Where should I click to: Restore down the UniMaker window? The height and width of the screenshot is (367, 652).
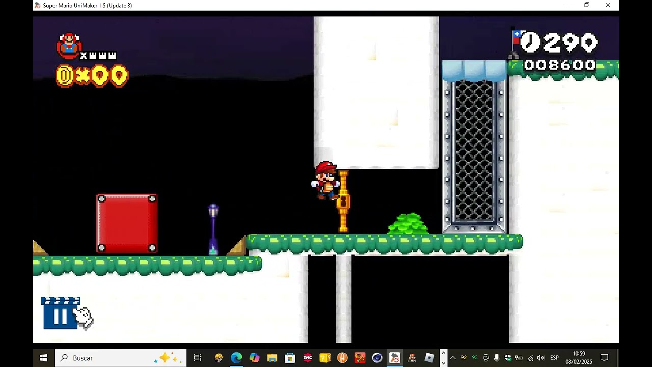pyautogui.click(x=587, y=5)
